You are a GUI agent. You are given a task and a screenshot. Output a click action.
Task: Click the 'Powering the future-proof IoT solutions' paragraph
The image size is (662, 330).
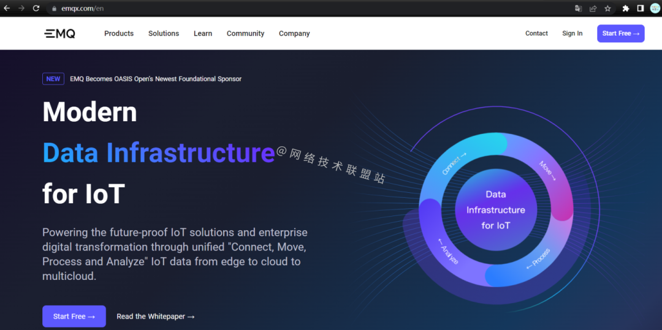(x=175, y=254)
